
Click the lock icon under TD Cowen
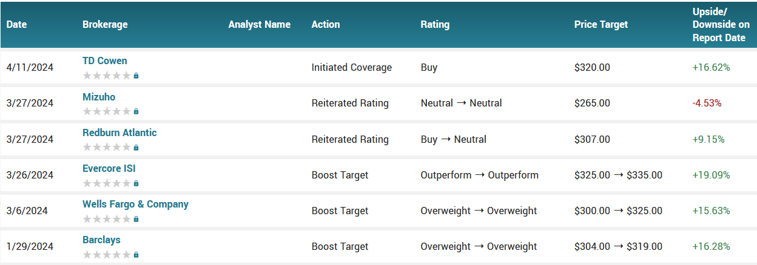coord(136,76)
